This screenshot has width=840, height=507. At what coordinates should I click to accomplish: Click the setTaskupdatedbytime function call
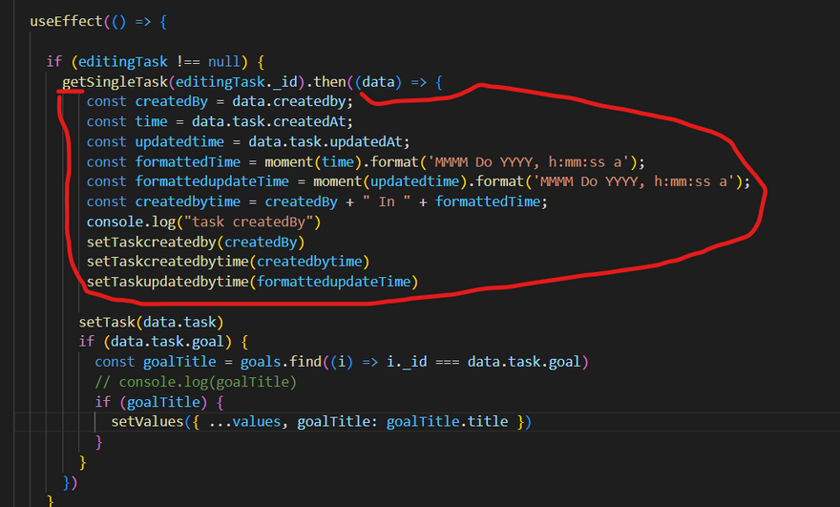[168, 282]
